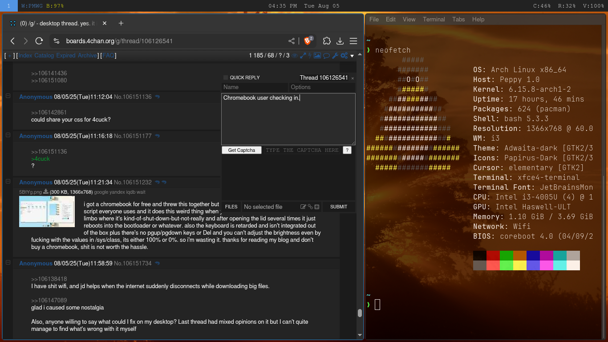Click the expand arrows icon in header
This screenshot has width=608, height=342.
[x=303, y=56]
